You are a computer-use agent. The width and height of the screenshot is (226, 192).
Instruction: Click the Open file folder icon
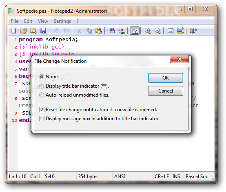click(24, 31)
